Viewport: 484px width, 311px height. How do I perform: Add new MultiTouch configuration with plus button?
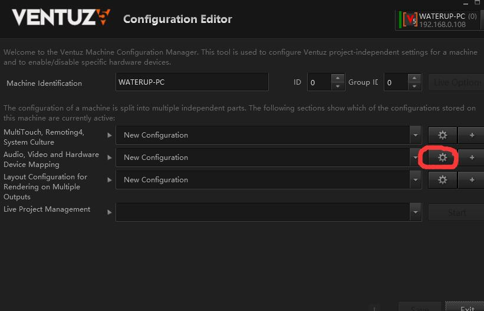click(472, 135)
